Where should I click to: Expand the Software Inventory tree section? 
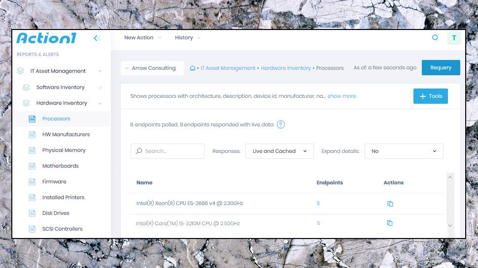100,88
